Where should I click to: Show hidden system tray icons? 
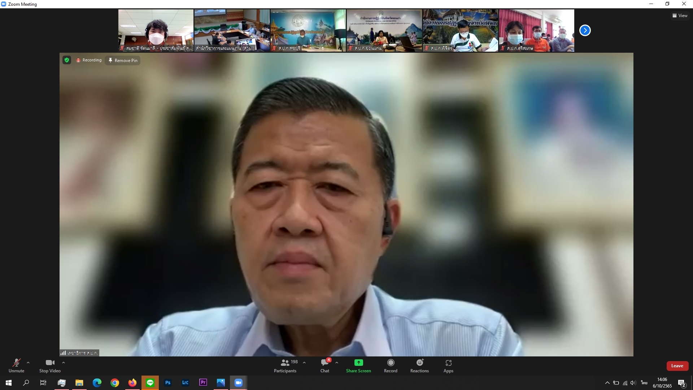point(607,383)
